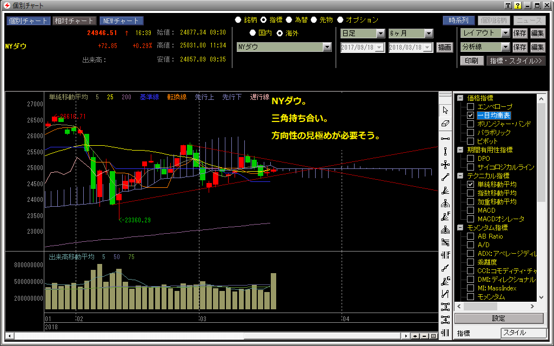Click the 印刷 print button
This screenshot has width=554, height=346.
tap(471, 60)
